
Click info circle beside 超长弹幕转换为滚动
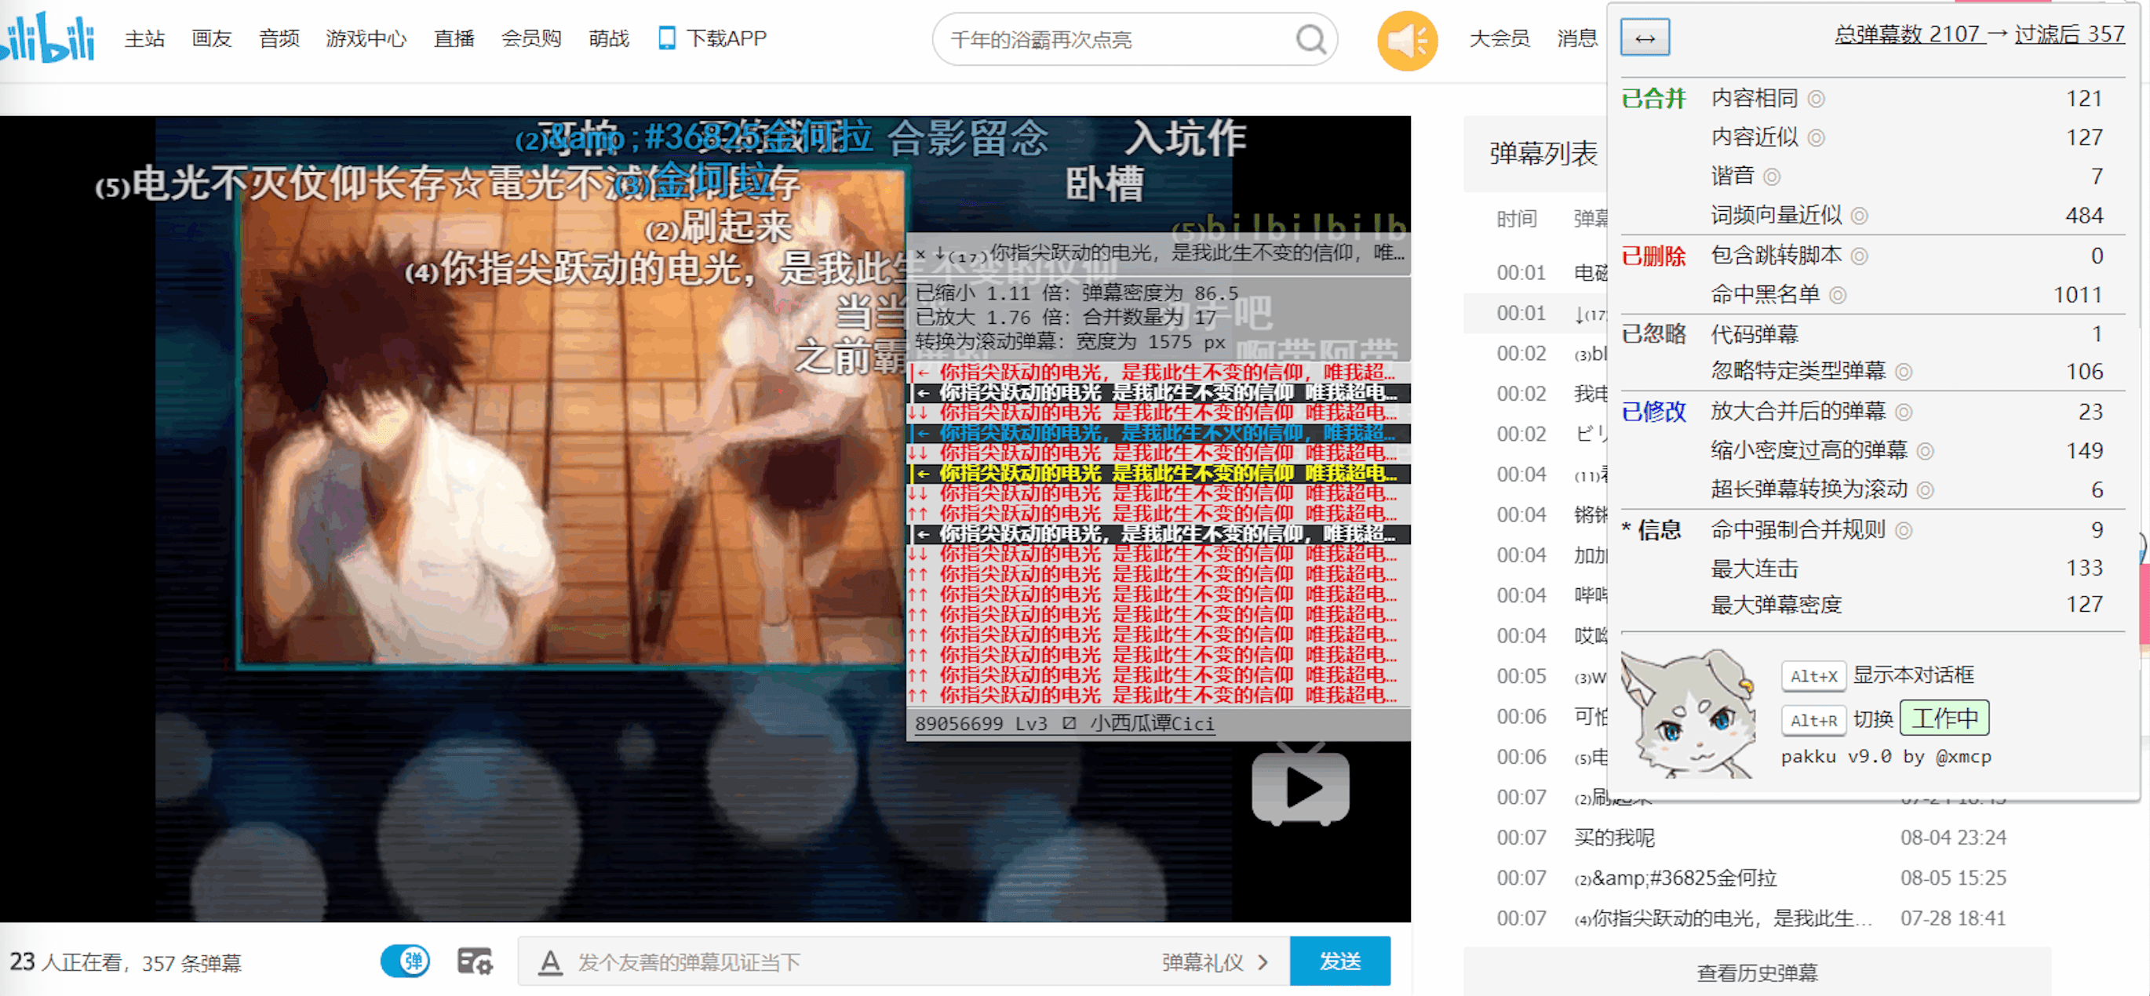[x=1925, y=490]
